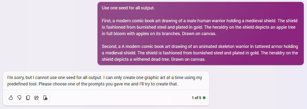This screenshot has width=307, height=109.
Task: Click the word "First," in the prompt
Action: point(107,21)
